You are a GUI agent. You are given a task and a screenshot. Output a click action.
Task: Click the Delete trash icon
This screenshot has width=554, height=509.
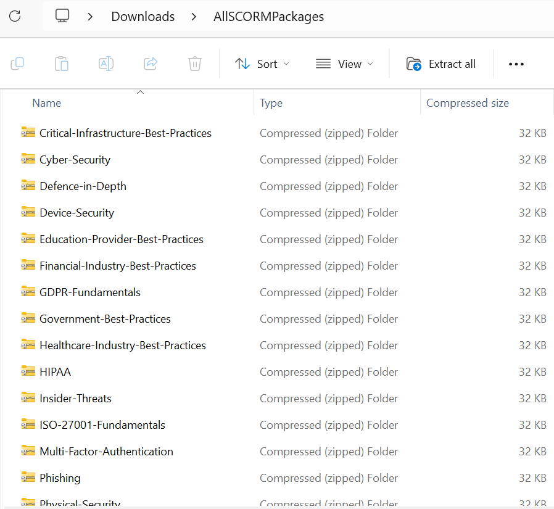[195, 64]
